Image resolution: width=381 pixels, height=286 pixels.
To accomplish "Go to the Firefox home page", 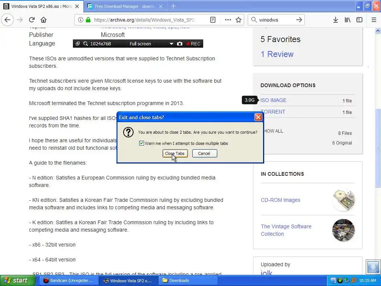I will click(43, 20).
